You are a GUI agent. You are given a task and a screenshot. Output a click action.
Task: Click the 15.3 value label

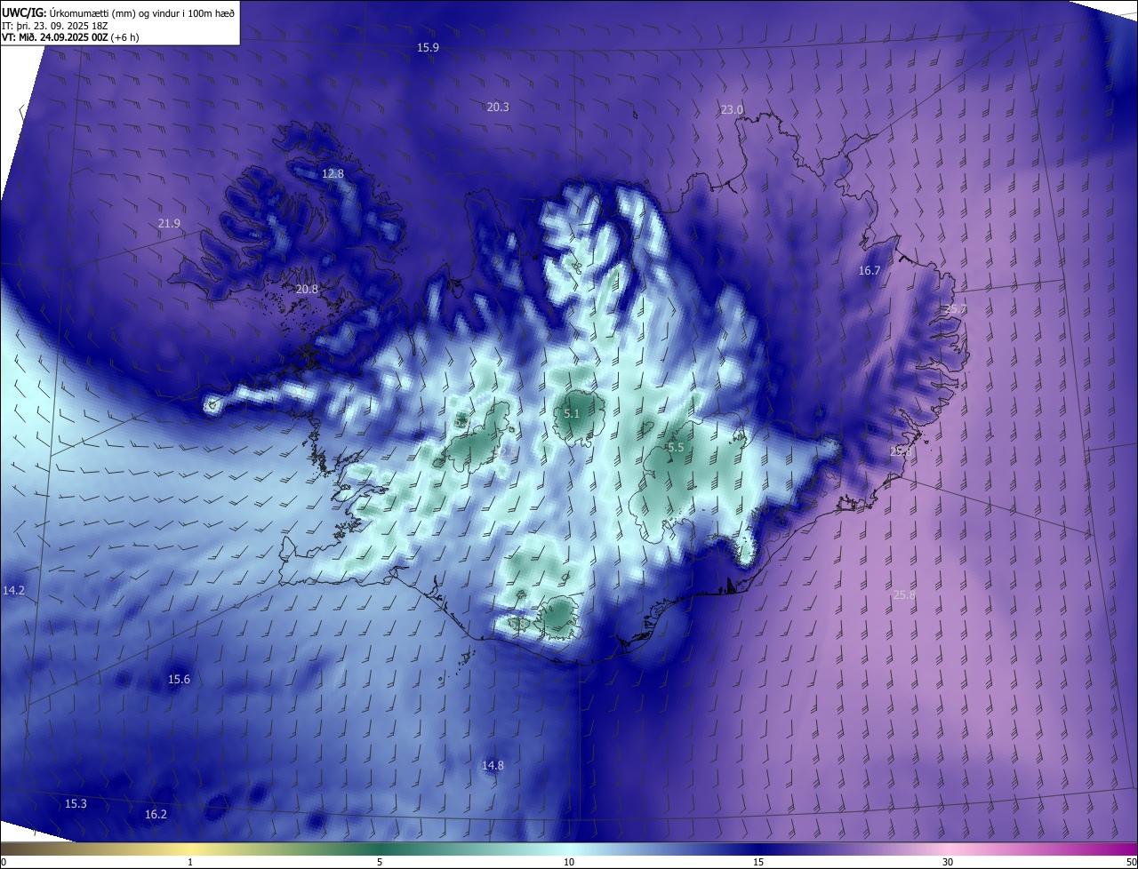point(76,803)
